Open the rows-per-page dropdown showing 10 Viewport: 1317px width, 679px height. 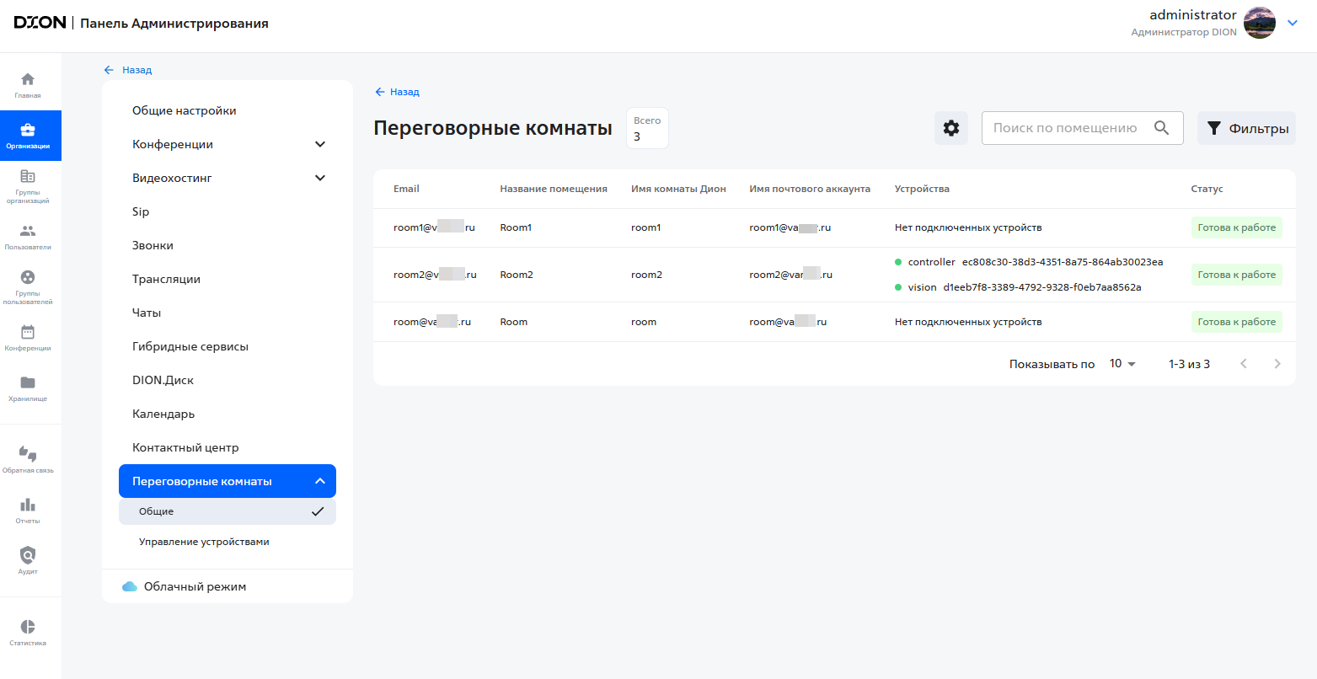tap(1122, 364)
